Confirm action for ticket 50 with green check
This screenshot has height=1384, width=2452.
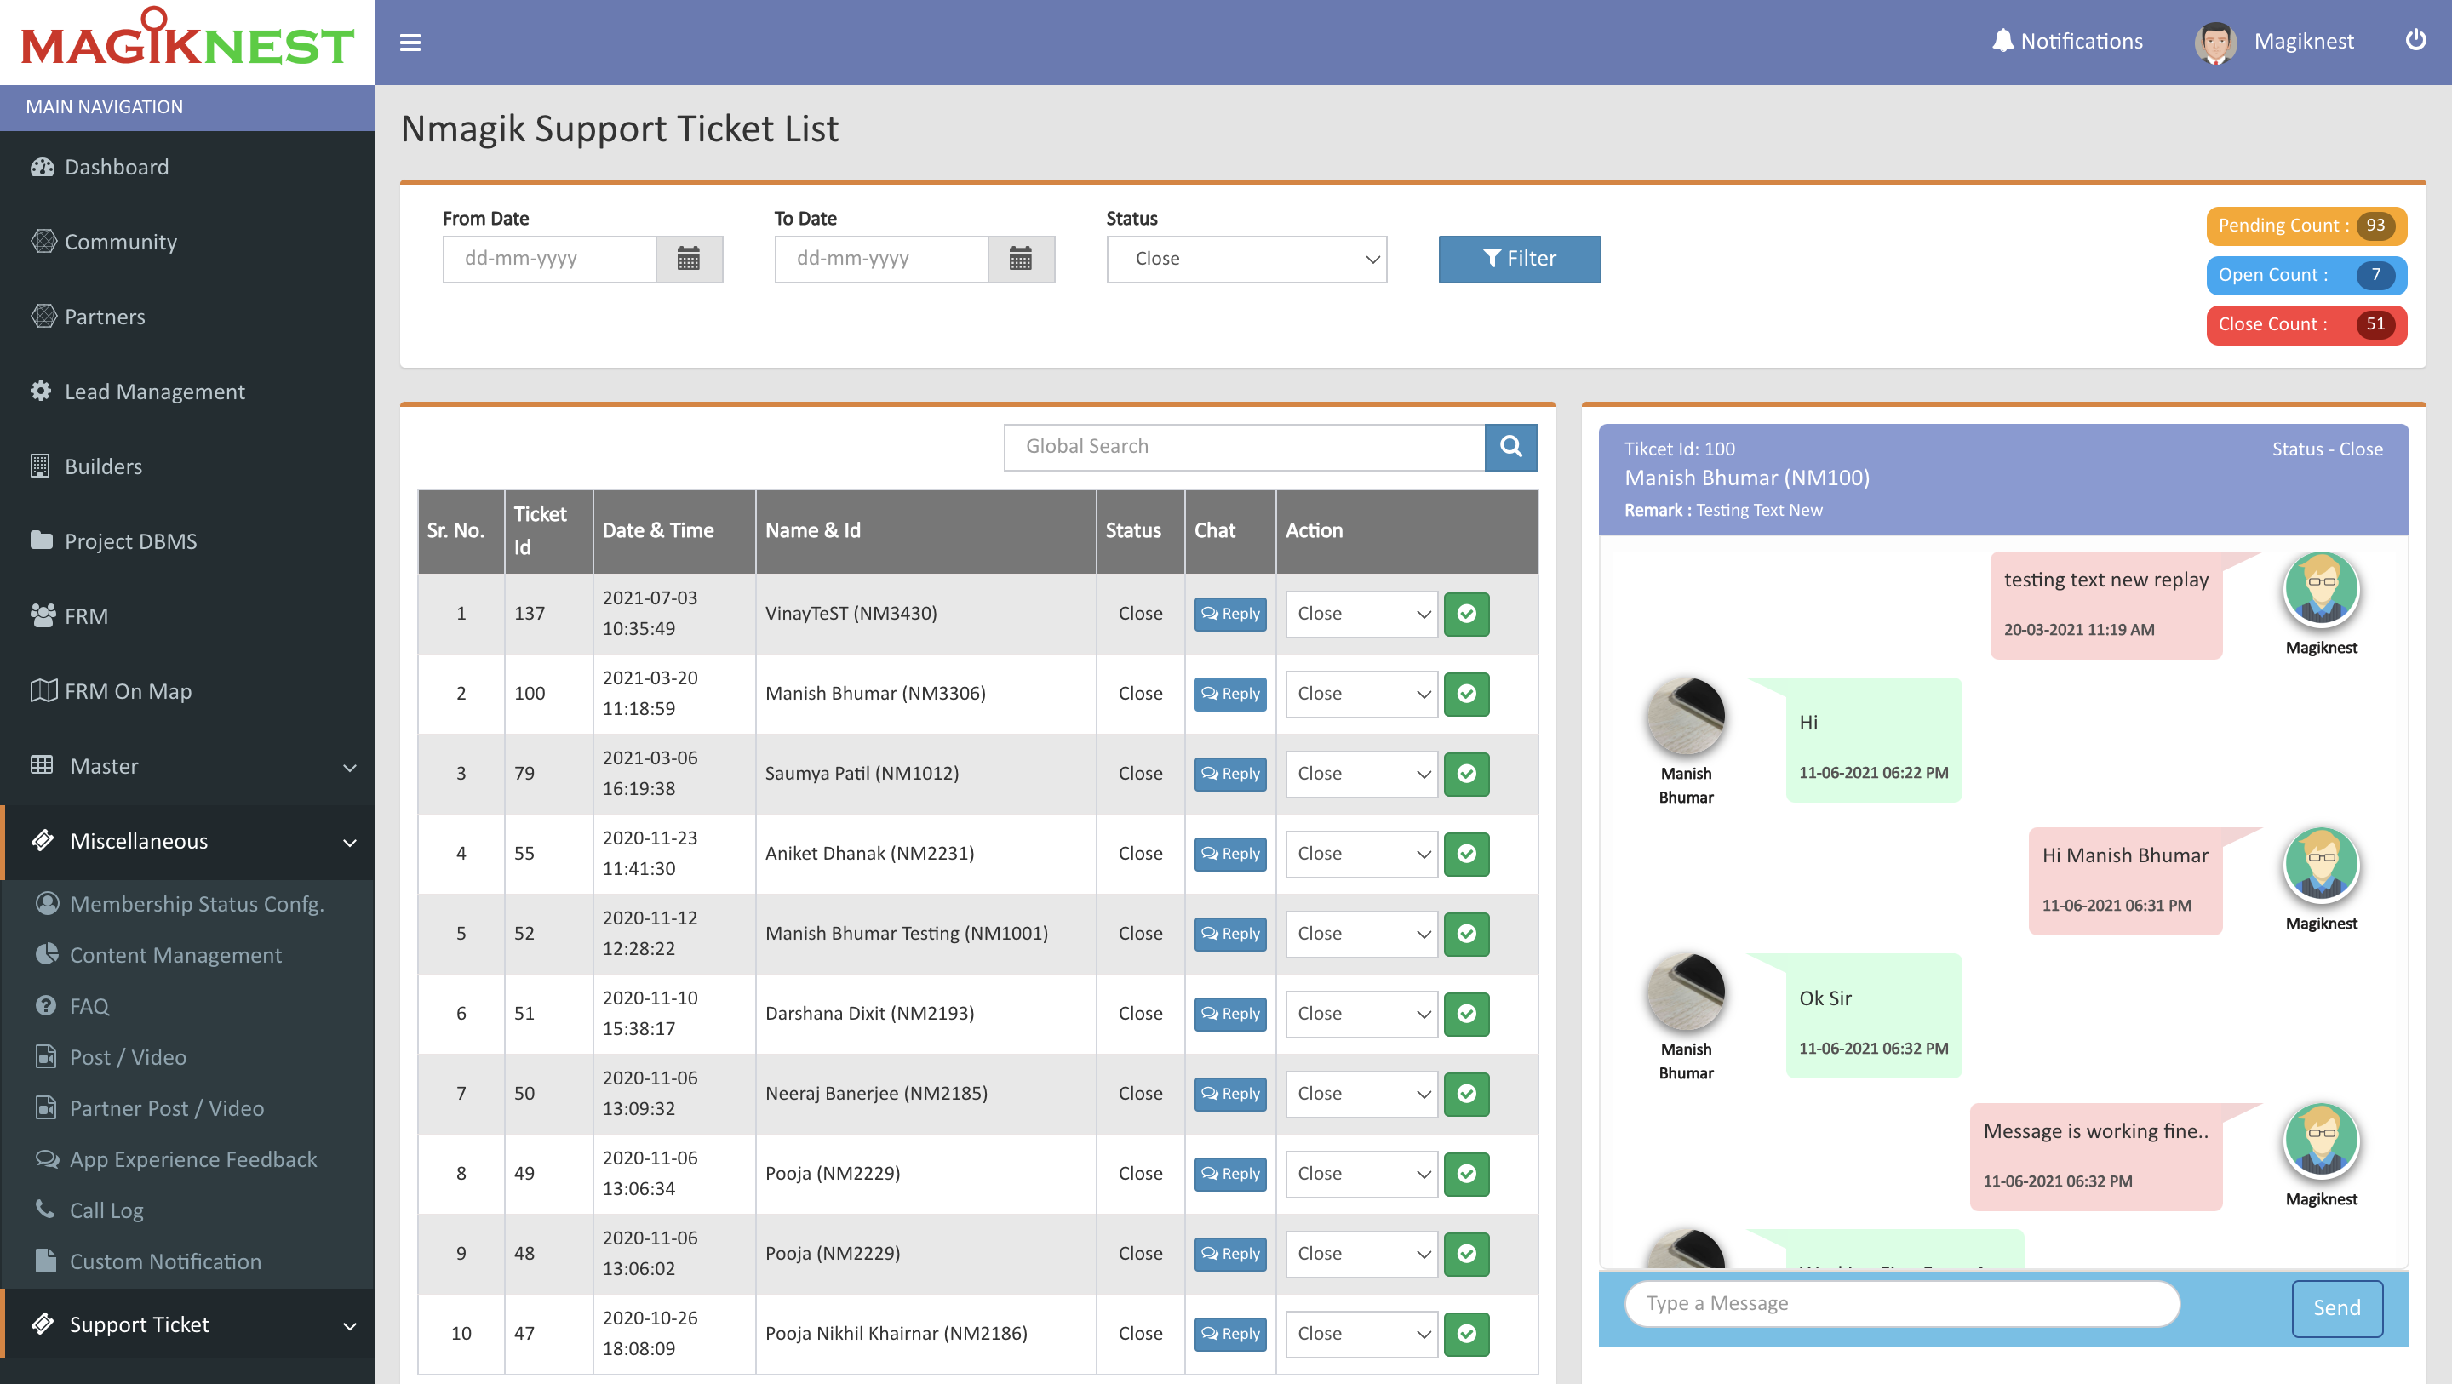[1466, 1094]
